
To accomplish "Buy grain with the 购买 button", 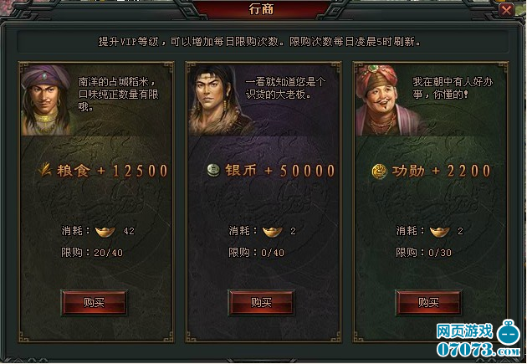I will coord(94,302).
